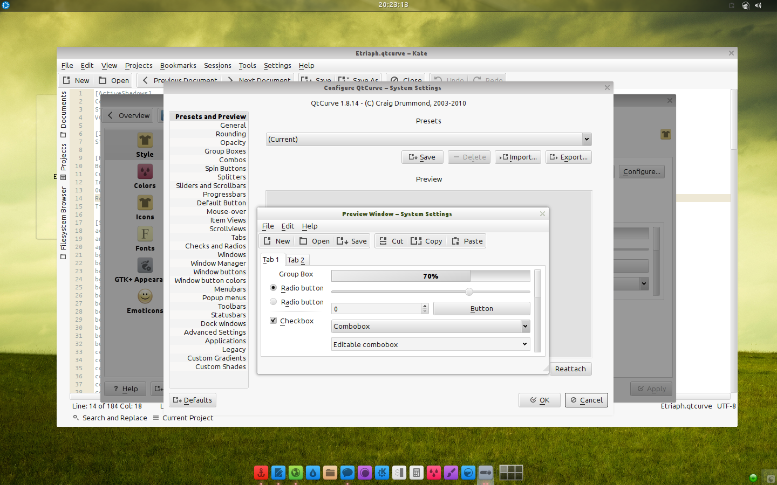777x485 pixels.
Task: Launch the calculator dock icon
Action: point(417,473)
